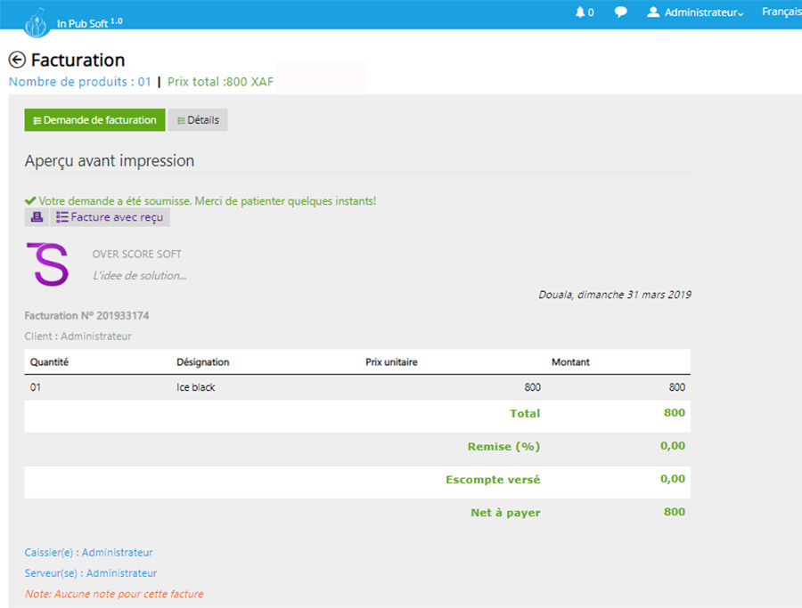Click the Prix total :800 XAF text
This screenshot has height=608, width=802.
point(220,82)
